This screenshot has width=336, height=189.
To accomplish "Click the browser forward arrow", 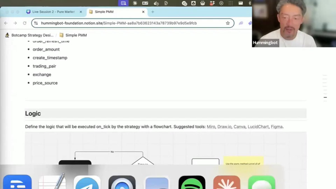I will click(x=15, y=23).
